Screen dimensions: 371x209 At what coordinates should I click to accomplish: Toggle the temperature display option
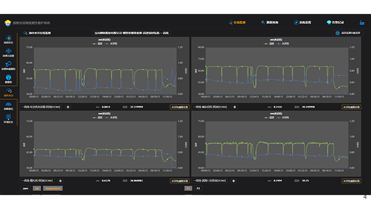[x=53, y=188]
